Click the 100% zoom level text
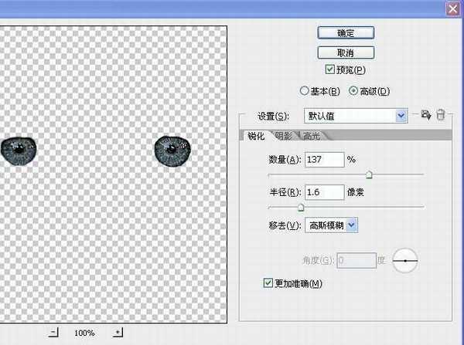Image resolution: width=464 pixels, height=345 pixels. [84, 333]
